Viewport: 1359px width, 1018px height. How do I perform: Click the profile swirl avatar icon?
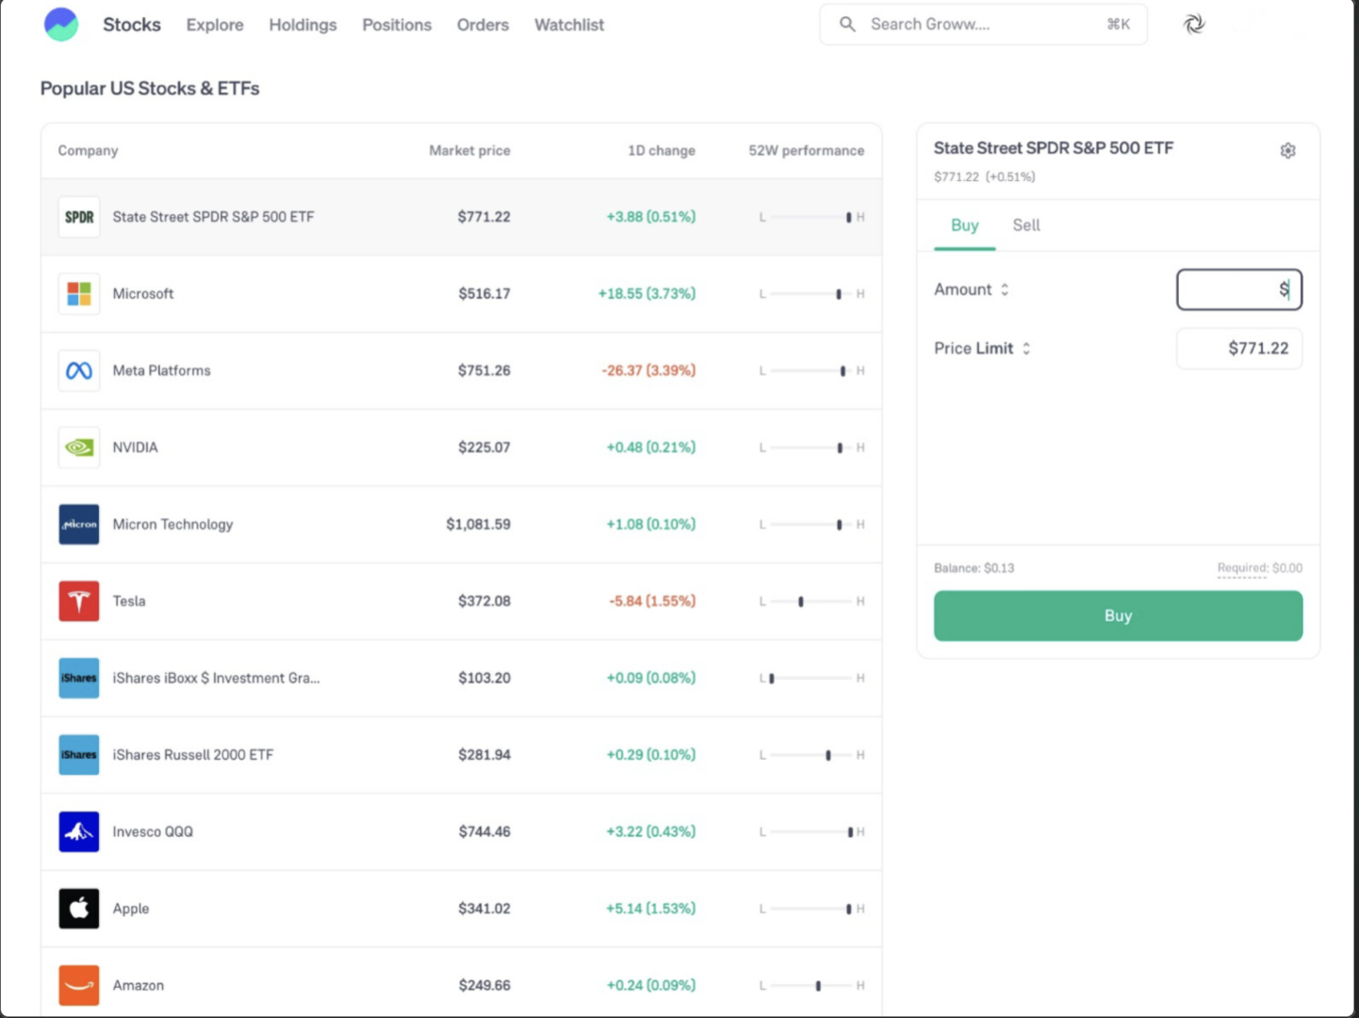tap(1194, 25)
